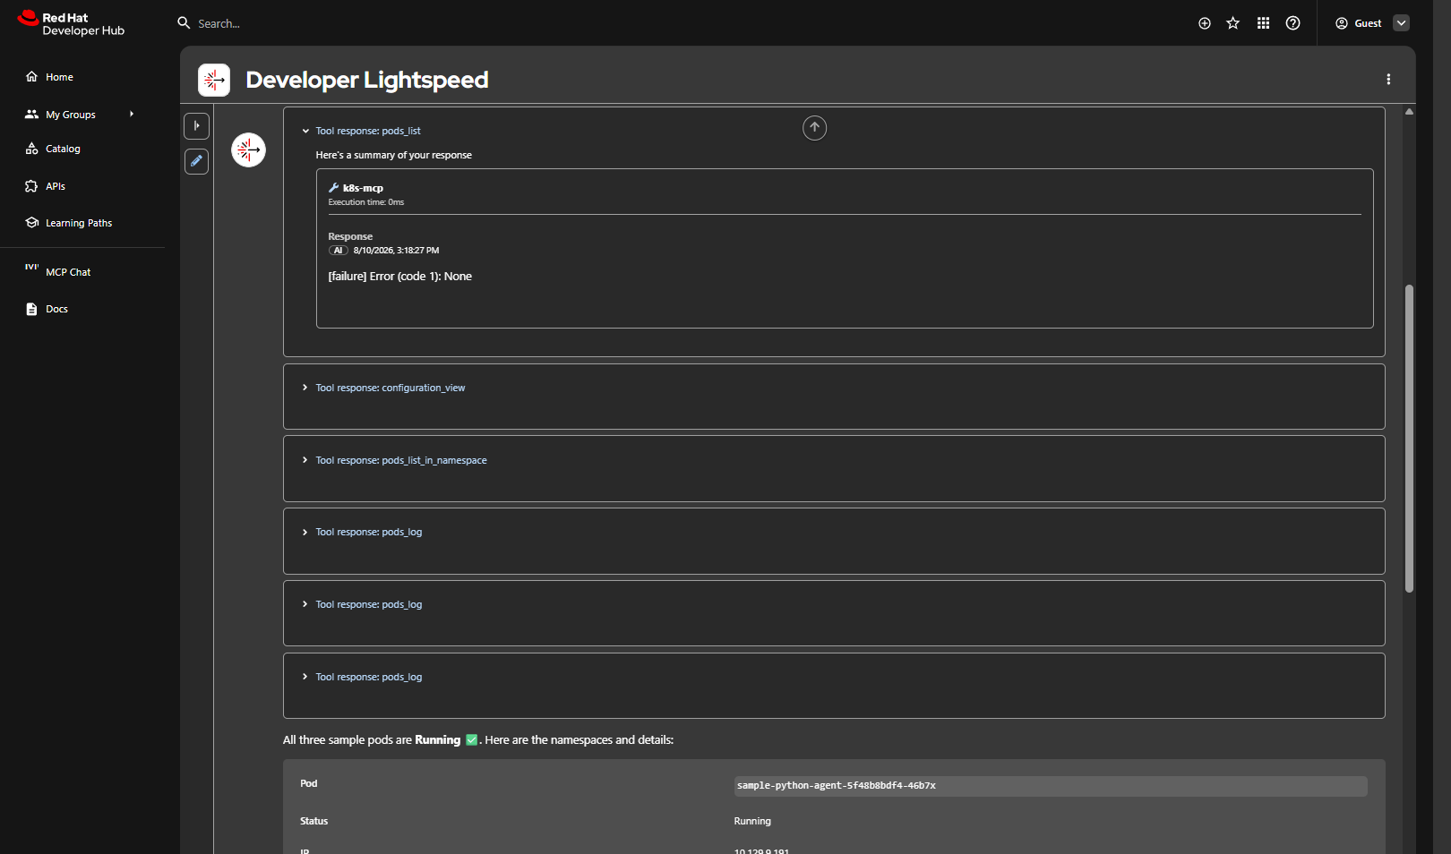Expand the My Groups submenu arrow
Screen dimensions: 1451x854
click(x=132, y=115)
